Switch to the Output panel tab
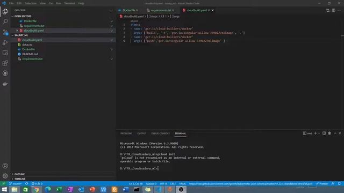The width and height of the screenshot is (344, 193). [x=141, y=133]
